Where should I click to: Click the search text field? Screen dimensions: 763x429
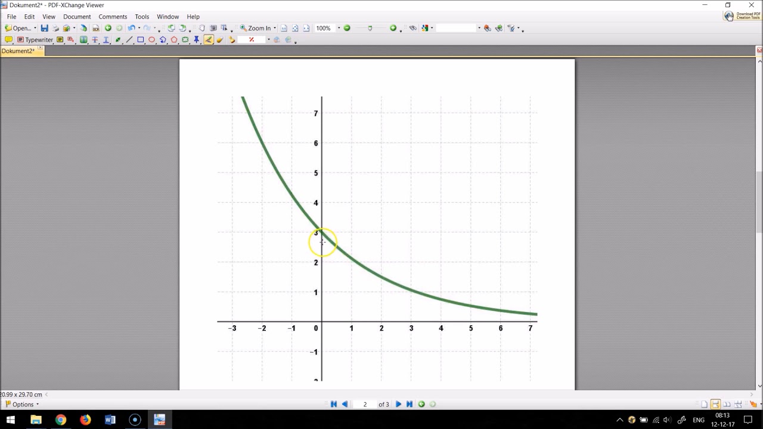(x=457, y=28)
